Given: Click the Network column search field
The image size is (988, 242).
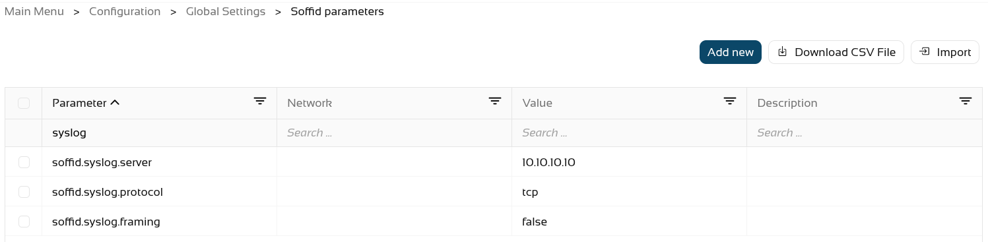Looking at the screenshot, I should 394,133.
